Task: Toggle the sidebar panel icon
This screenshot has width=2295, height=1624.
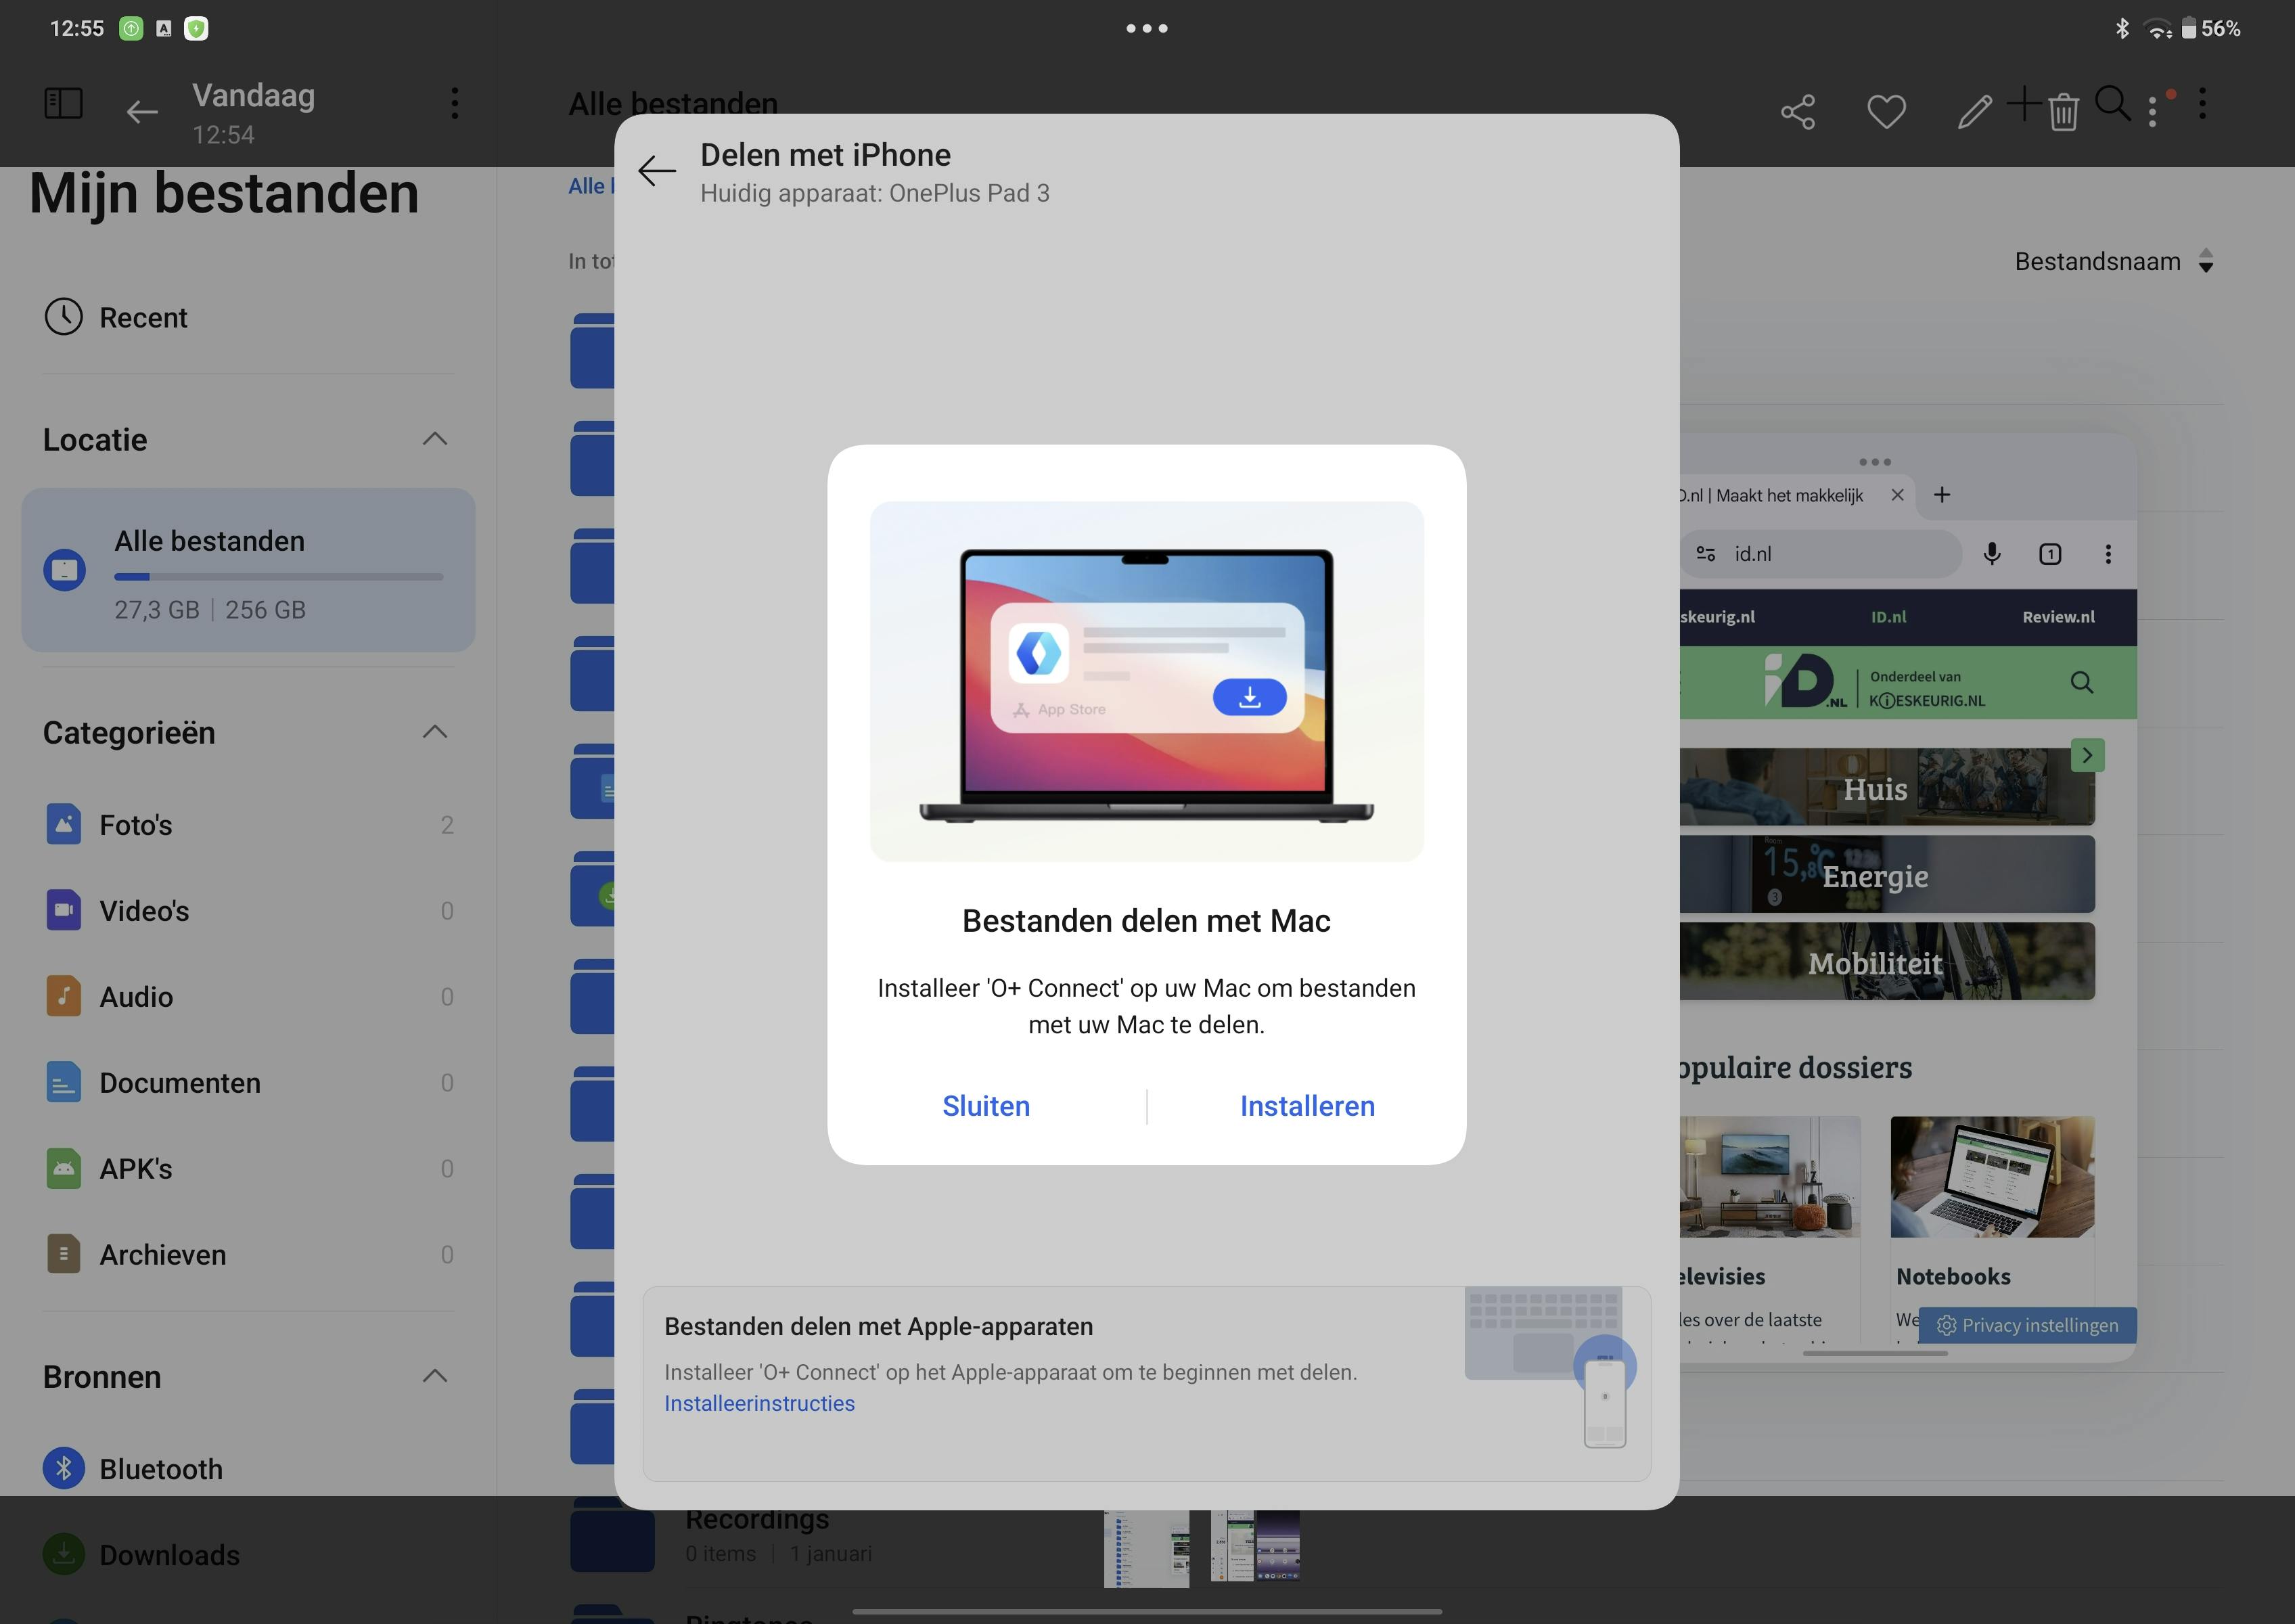Action: (x=63, y=103)
